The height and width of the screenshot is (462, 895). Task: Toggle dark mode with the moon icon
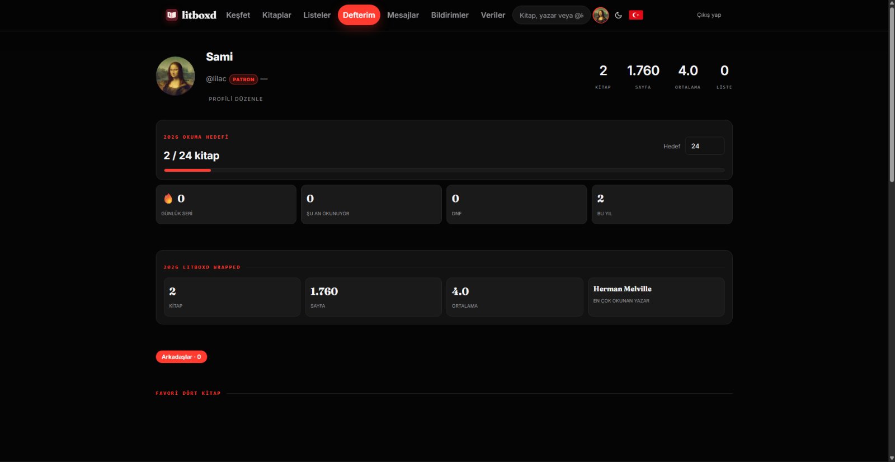point(618,15)
